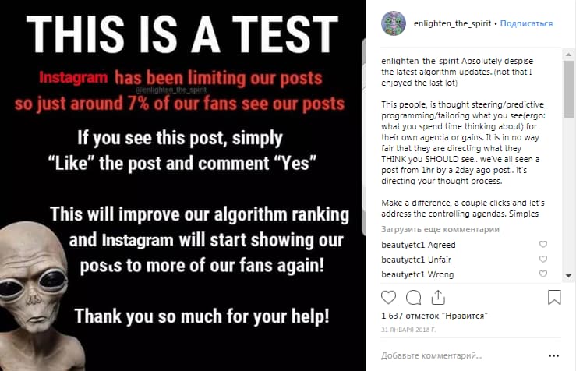Click the 31 января 2018 date link
The image size is (576, 371).
408,330
